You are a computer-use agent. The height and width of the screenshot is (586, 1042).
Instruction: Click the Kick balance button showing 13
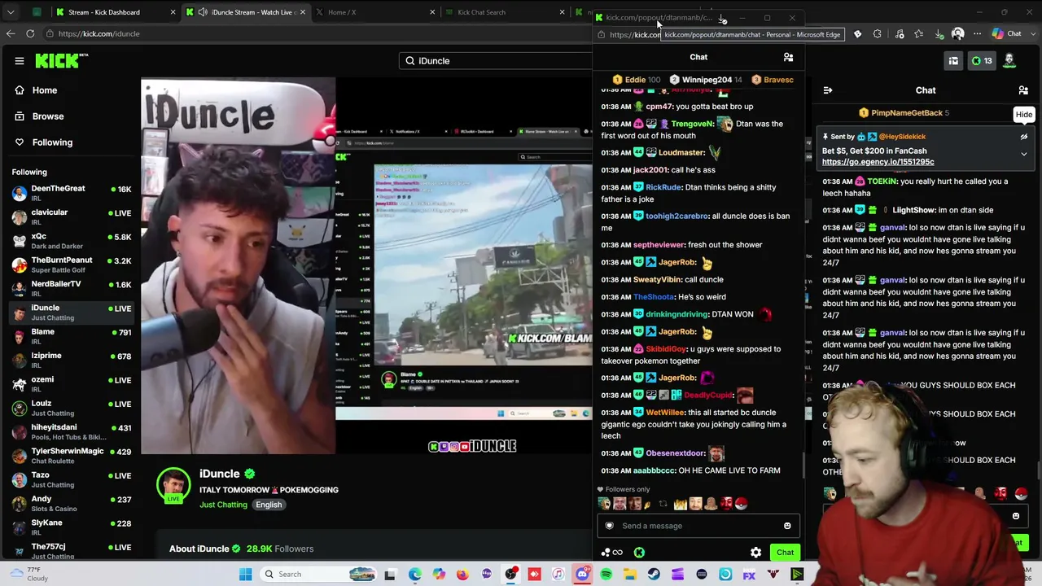[x=982, y=61]
